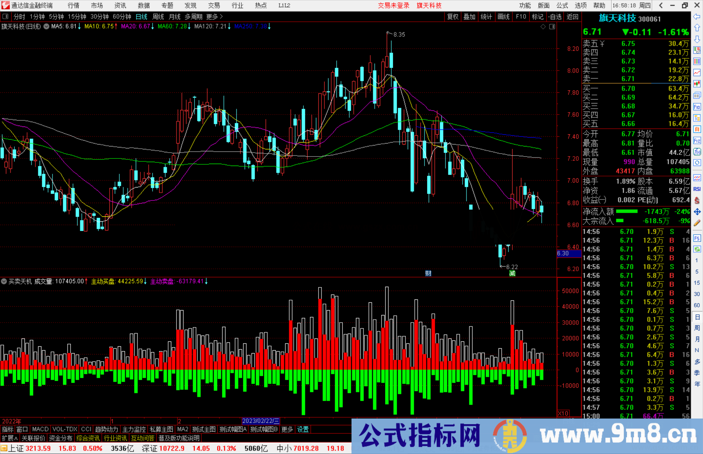This screenshot has width=703, height=454.
Task: Click the candlestick chart icon in sidebar
Action: point(697,84)
